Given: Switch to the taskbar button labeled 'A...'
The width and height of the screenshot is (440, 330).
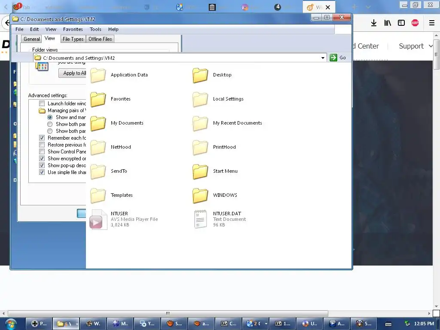Looking at the screenshot, I should point(337,324).
